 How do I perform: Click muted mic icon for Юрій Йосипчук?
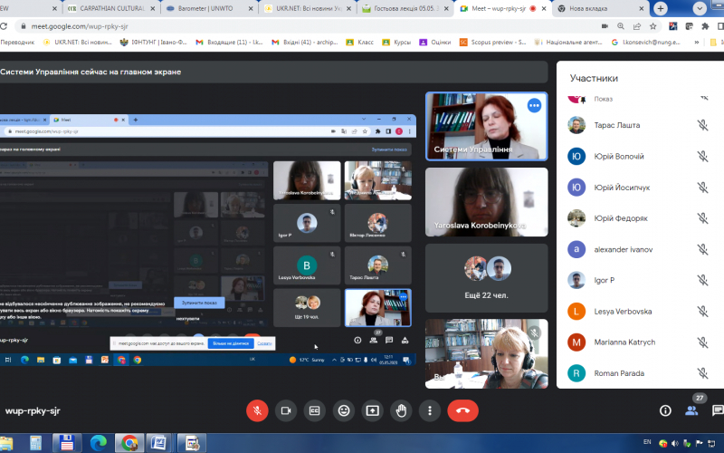703,188
